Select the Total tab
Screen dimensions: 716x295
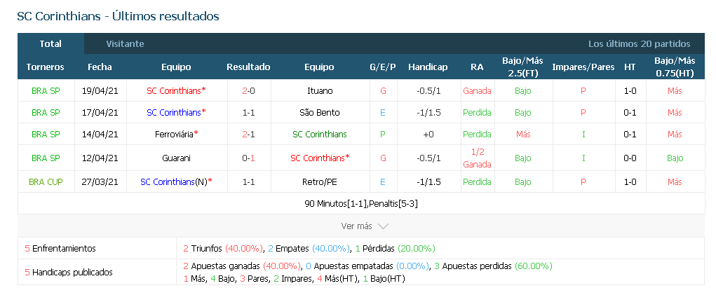coord(50,43)
